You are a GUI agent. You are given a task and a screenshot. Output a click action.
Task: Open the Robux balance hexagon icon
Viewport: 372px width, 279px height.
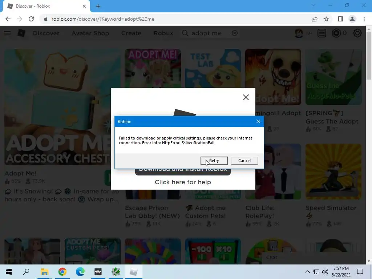pyautogui.click(x=336, y=33)
